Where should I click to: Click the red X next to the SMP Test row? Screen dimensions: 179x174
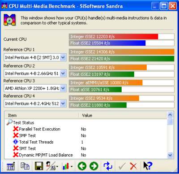click(16, 135)
